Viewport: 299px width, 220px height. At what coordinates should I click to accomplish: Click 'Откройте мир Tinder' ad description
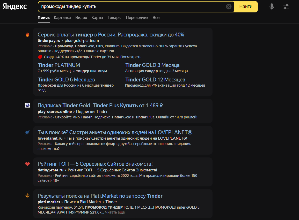(x=126, y=117)
